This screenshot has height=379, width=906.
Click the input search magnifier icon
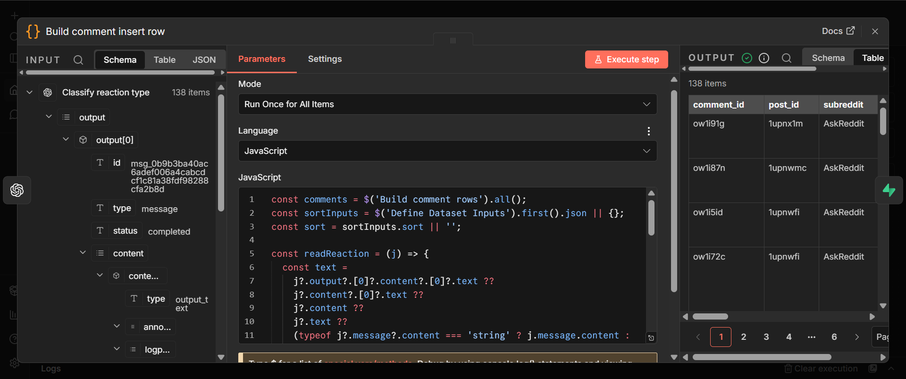click(78, 60)
